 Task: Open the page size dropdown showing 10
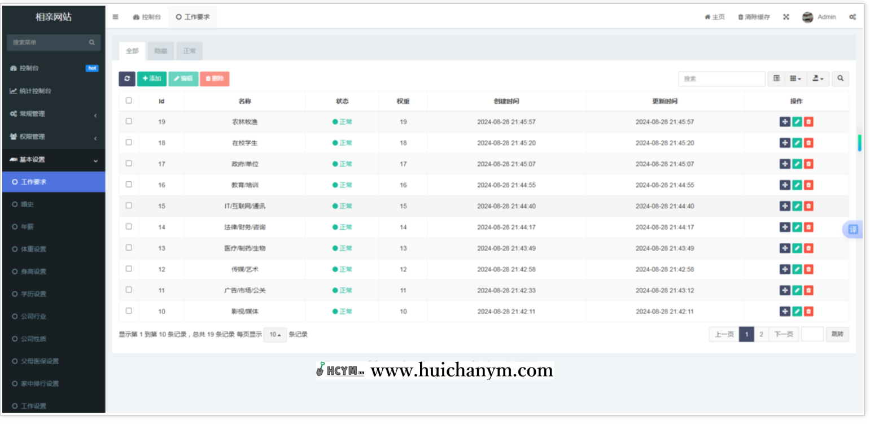(275, 335)
